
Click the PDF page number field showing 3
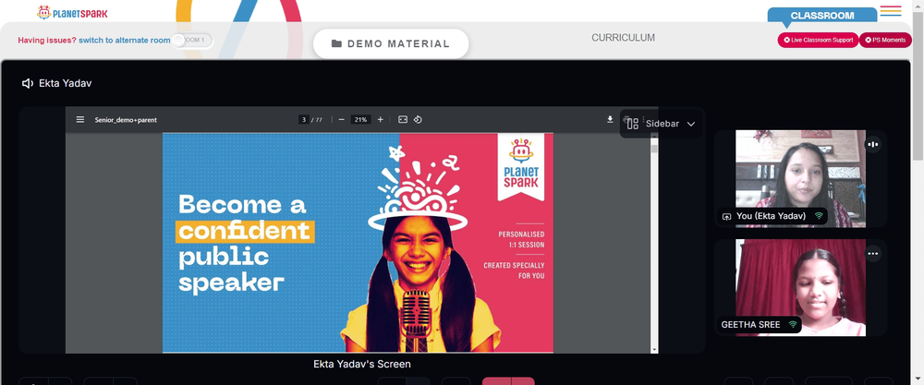[304, 119]
